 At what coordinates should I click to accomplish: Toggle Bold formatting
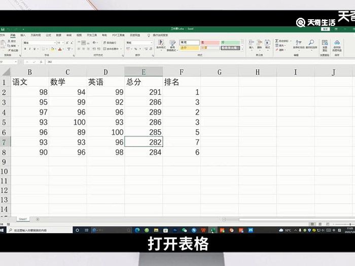click(x=25, y=49)
